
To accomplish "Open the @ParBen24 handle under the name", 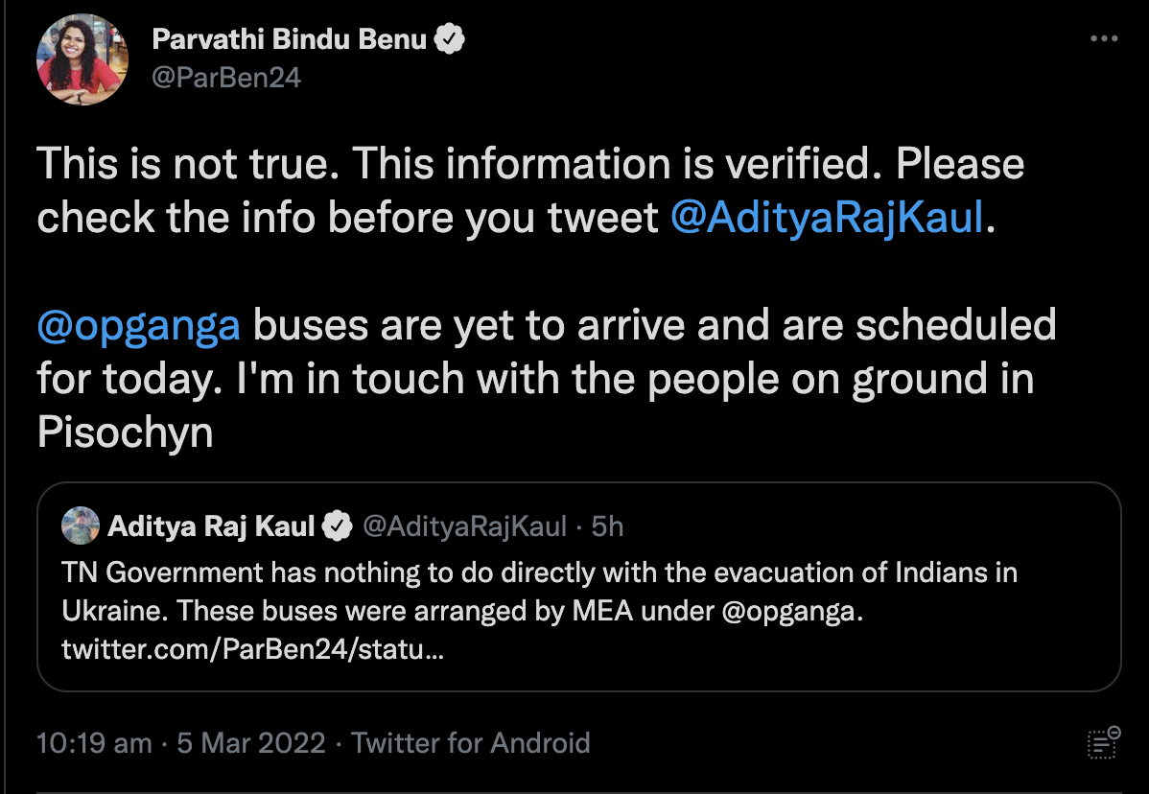I will pyautogui.click(x=226, y=77).
